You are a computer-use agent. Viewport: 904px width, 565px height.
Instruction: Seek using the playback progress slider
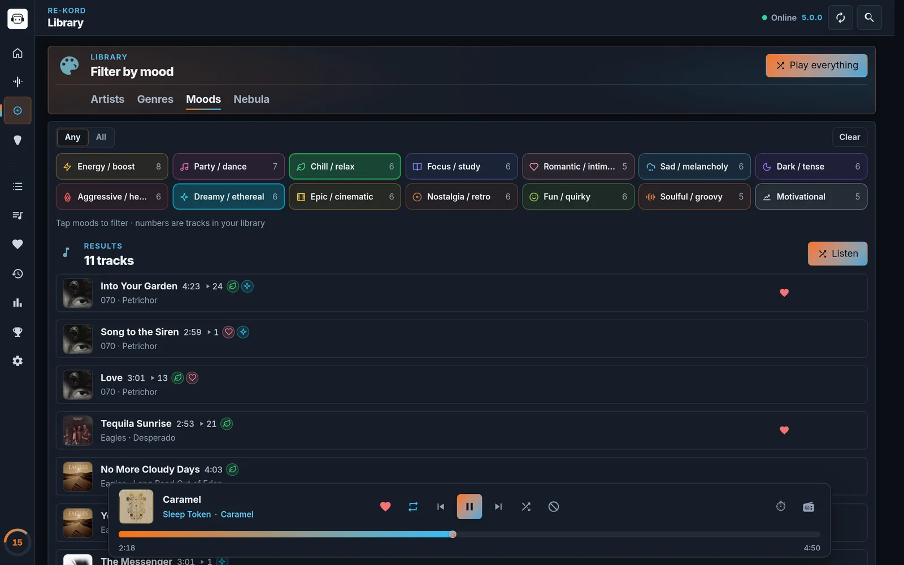tap(469, 534)
